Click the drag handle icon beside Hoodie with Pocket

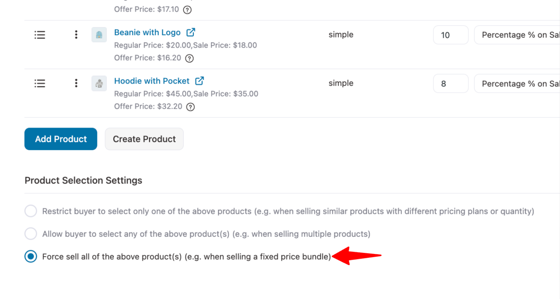(40, 83)
